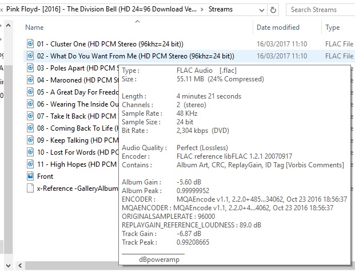Click the blank document icon of x-Reference file
355x271 pixels.
click(x=30, y=188)
